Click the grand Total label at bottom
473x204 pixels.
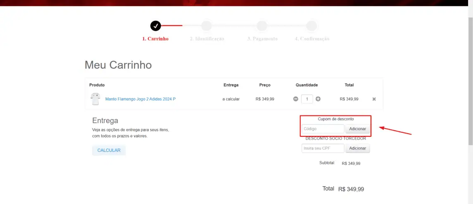328,189
